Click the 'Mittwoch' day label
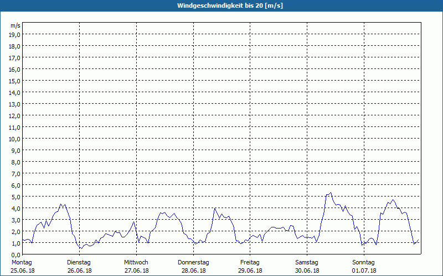 point(136,263)
